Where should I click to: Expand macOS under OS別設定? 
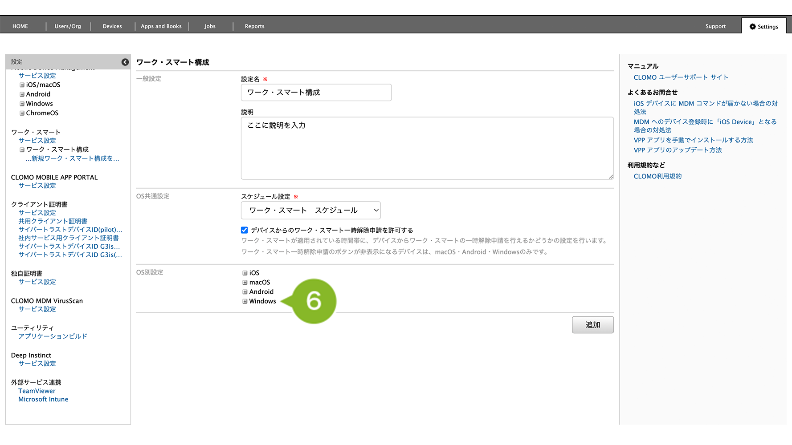[x=245, y=283]
